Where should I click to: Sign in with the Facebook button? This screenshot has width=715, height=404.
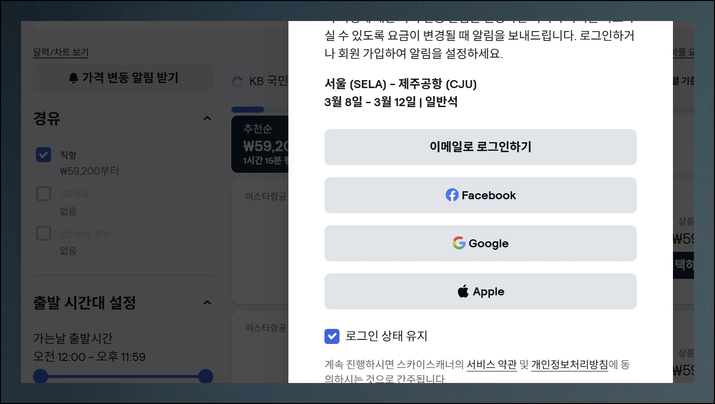point(480,195)
